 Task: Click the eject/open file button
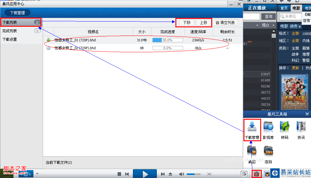click(170, 174)
